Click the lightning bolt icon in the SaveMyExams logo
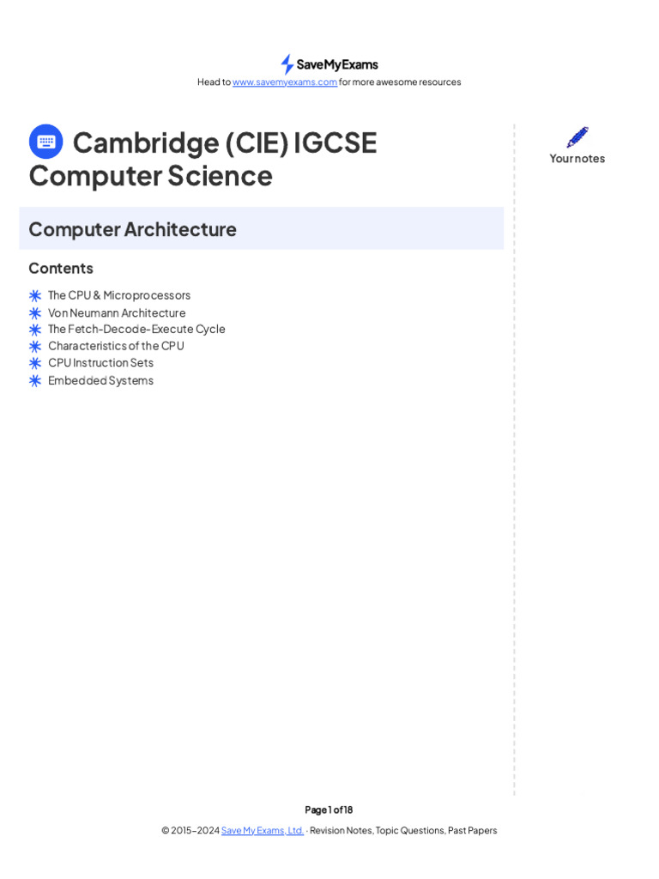The width and height of the screenshot is (659, 879). [x=287, y=64]
